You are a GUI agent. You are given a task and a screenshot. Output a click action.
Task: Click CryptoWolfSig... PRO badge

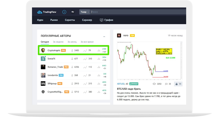tap(67, 92)
